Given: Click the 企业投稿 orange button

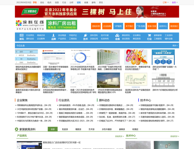Looking at the screenshot, I should tap(107, 26).
